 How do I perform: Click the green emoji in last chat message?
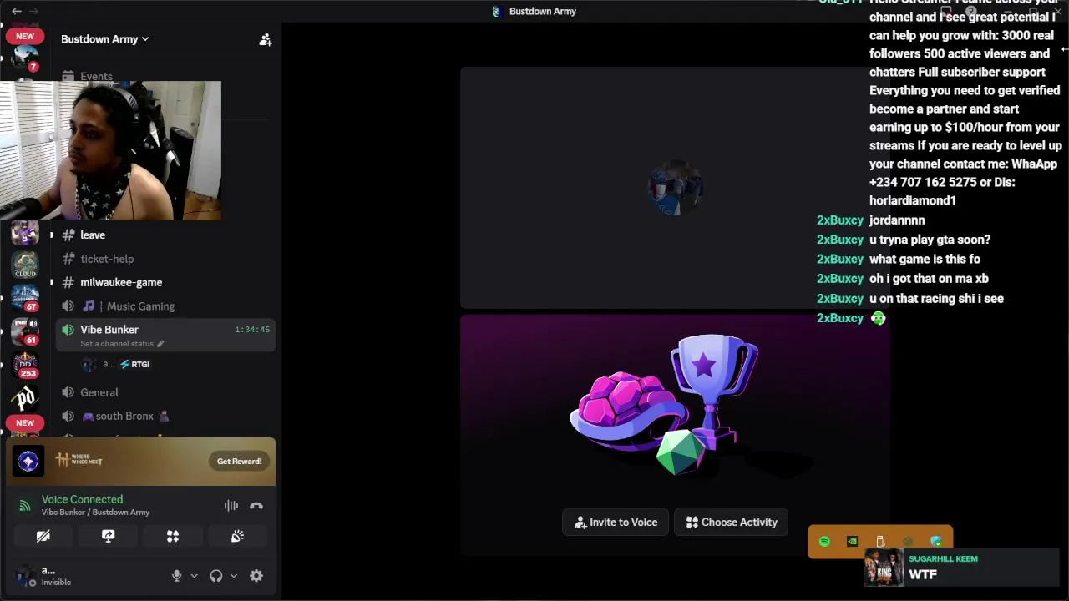[878, 318]
